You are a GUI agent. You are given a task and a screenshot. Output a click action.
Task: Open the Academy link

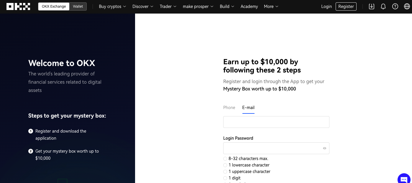pyautogui.click(x=249, y=6)
